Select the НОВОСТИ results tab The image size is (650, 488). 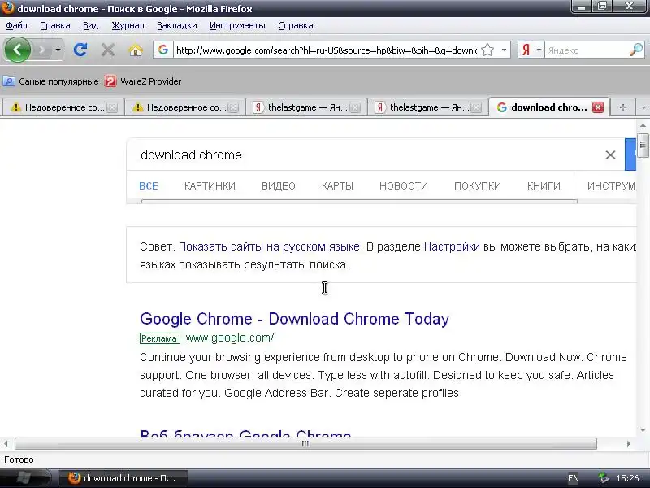(404, 186)
